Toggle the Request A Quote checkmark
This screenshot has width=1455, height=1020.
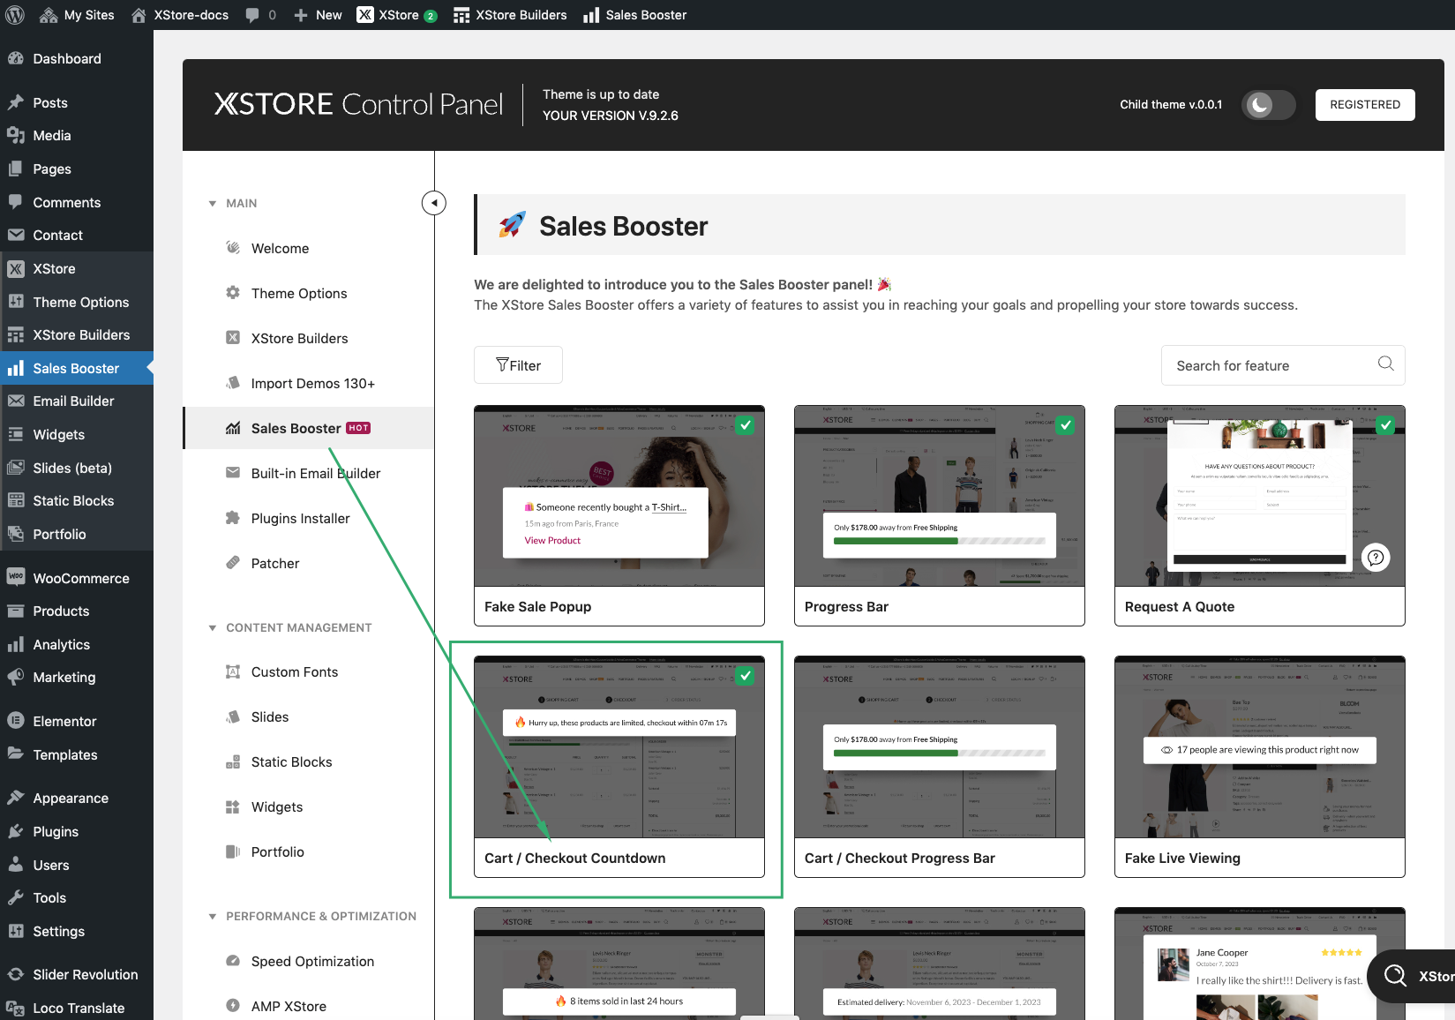point(1386,425)
